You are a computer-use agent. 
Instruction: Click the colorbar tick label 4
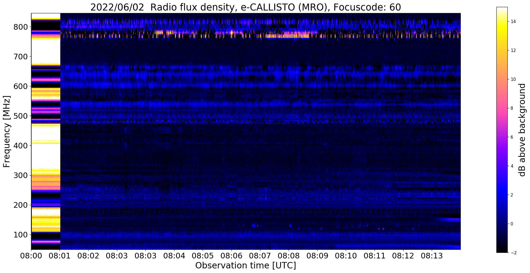[x=512, y=166]
